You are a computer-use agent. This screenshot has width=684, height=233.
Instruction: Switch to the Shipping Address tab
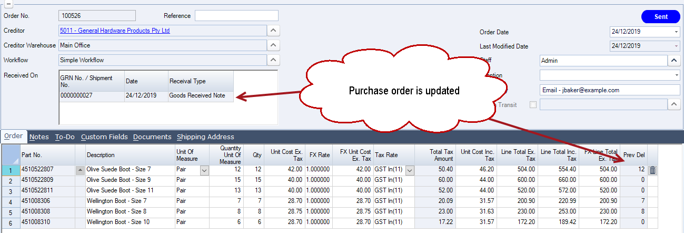205,137
